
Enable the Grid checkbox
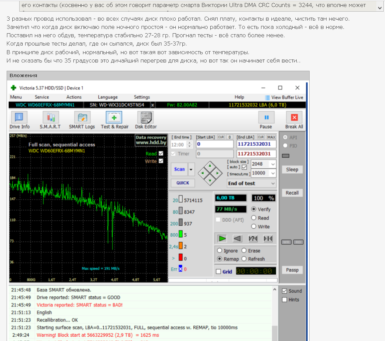pyautogui.click(x=218, y=272)
